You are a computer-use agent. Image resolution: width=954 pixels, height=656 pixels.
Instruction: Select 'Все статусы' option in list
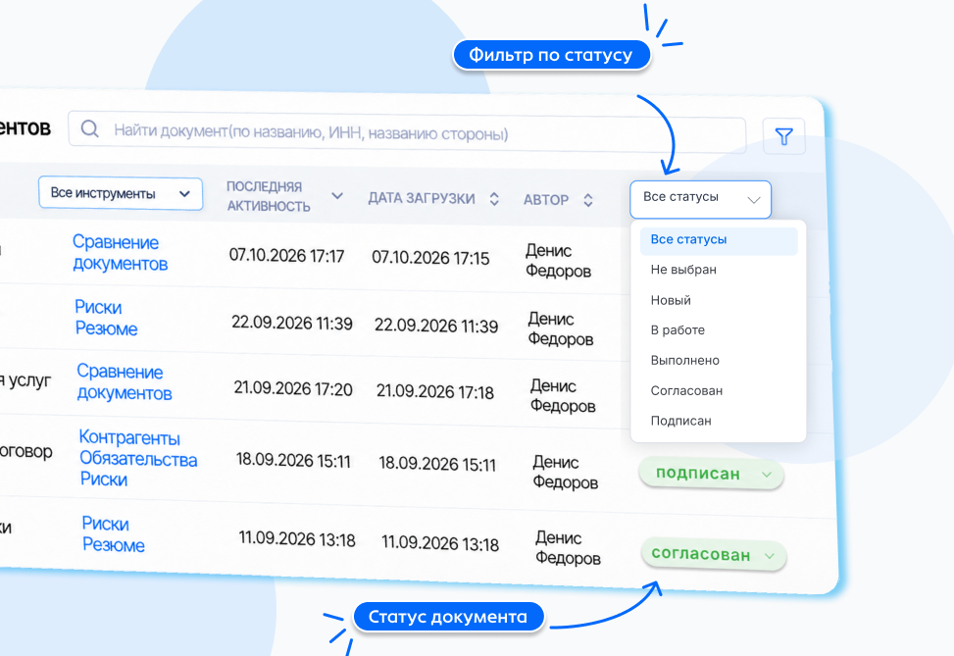click(719, 241)
